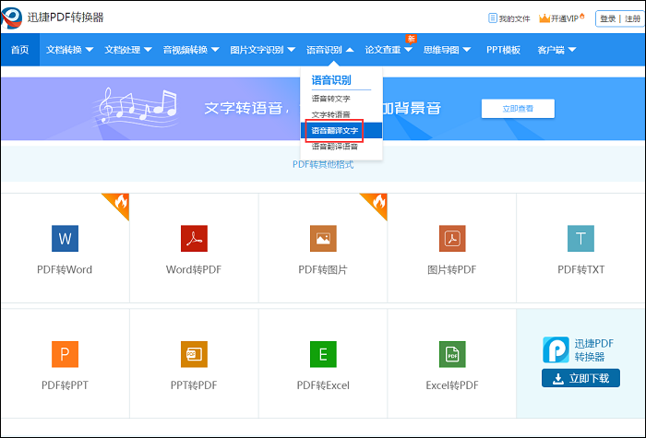The width and height of the screenshot is (646, 438).
Task: Go to the 首页 tab
Action: pos(19,50)
